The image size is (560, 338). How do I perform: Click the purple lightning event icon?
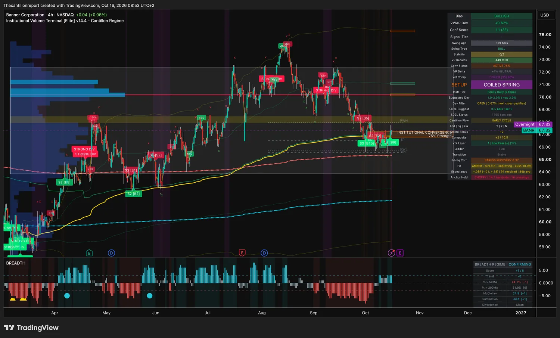[x=391, y=253]
